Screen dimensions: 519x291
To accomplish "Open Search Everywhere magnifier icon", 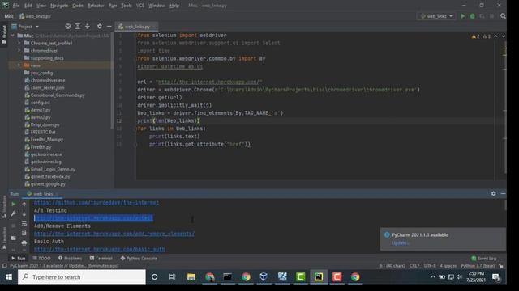I will (x=503, y=16).
